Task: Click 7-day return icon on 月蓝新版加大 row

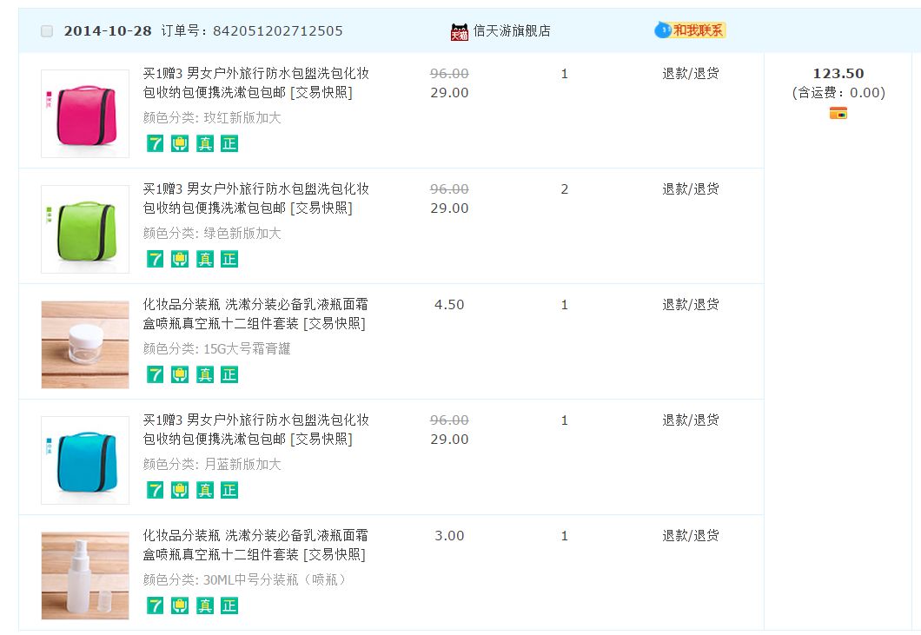Action: click(x=155, y=490)
